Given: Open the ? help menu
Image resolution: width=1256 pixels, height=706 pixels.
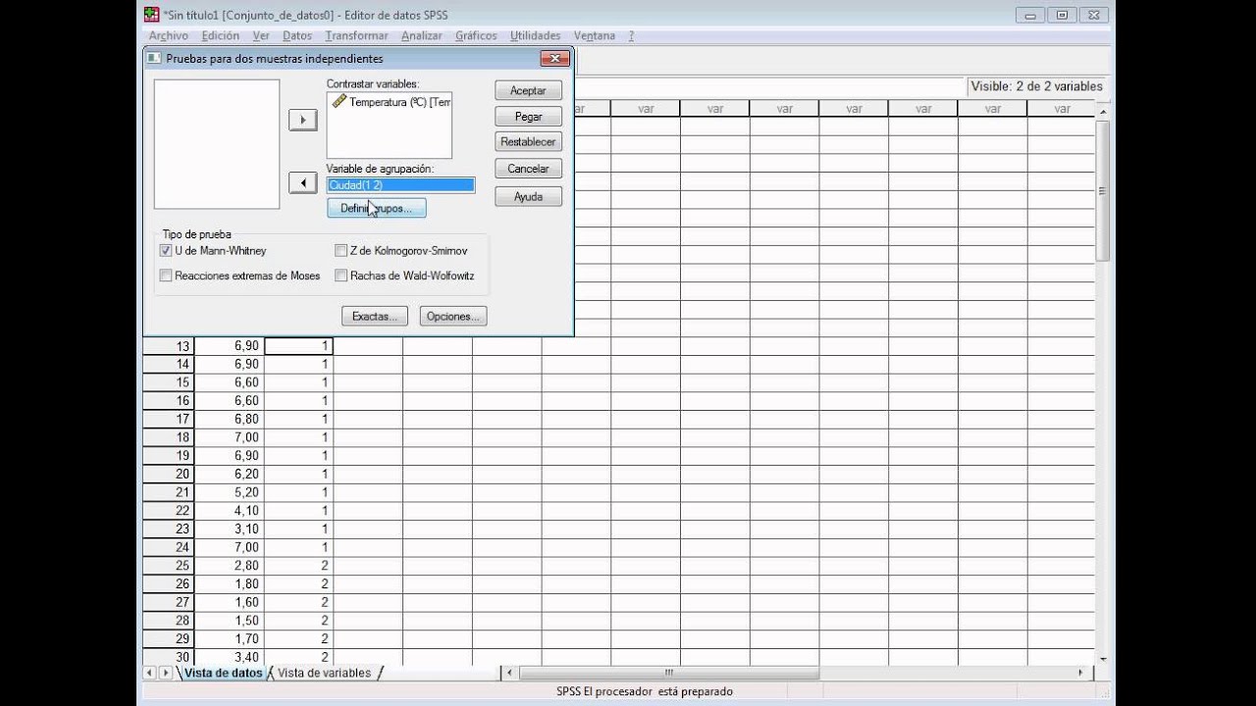Looking at the screenshot, I should click(x=631, y=35).
